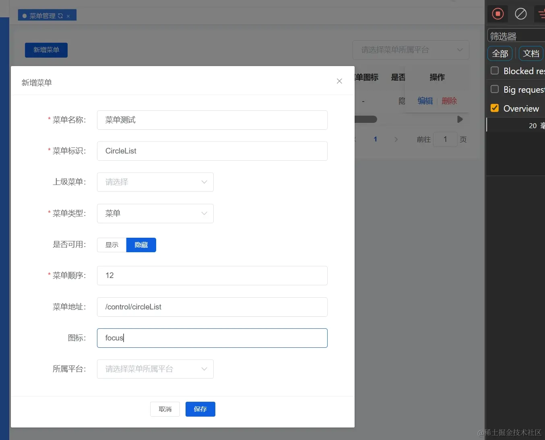Focus the 图标 input field
Viewport: 545px width, 440px height.
212,338
